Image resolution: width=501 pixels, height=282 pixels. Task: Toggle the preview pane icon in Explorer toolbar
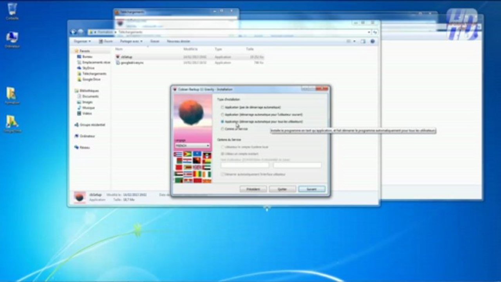coord(363,41)
